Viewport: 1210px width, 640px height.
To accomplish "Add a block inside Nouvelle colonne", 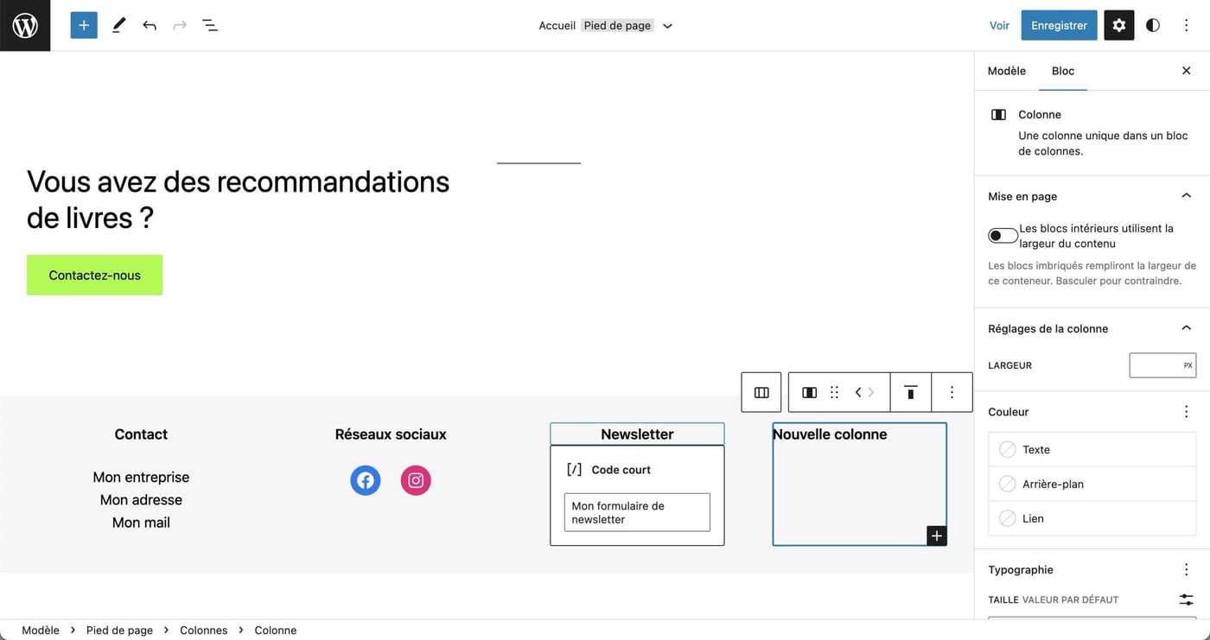I will click(936, 535).
